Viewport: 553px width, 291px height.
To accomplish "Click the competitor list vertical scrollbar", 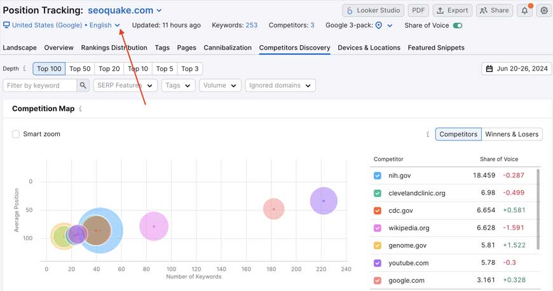I will (538, 209).
